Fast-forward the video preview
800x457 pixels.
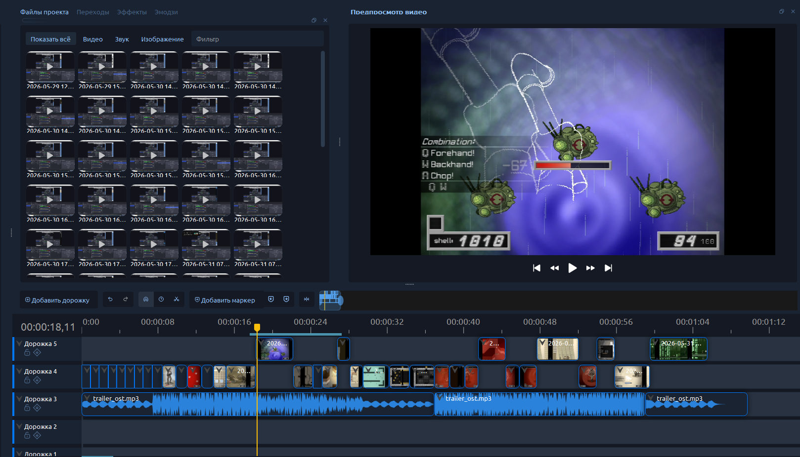coord(590,268)
